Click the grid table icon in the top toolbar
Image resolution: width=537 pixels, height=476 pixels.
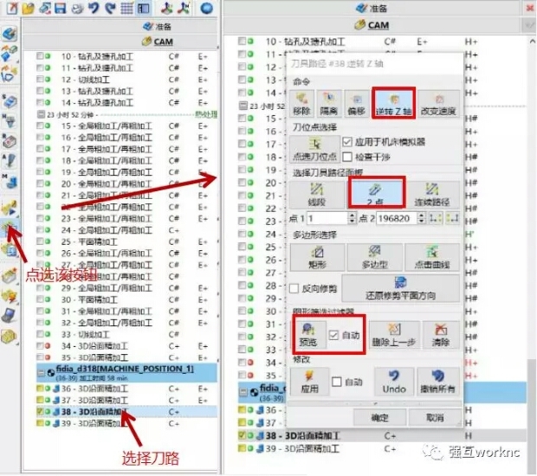(126, 8)
